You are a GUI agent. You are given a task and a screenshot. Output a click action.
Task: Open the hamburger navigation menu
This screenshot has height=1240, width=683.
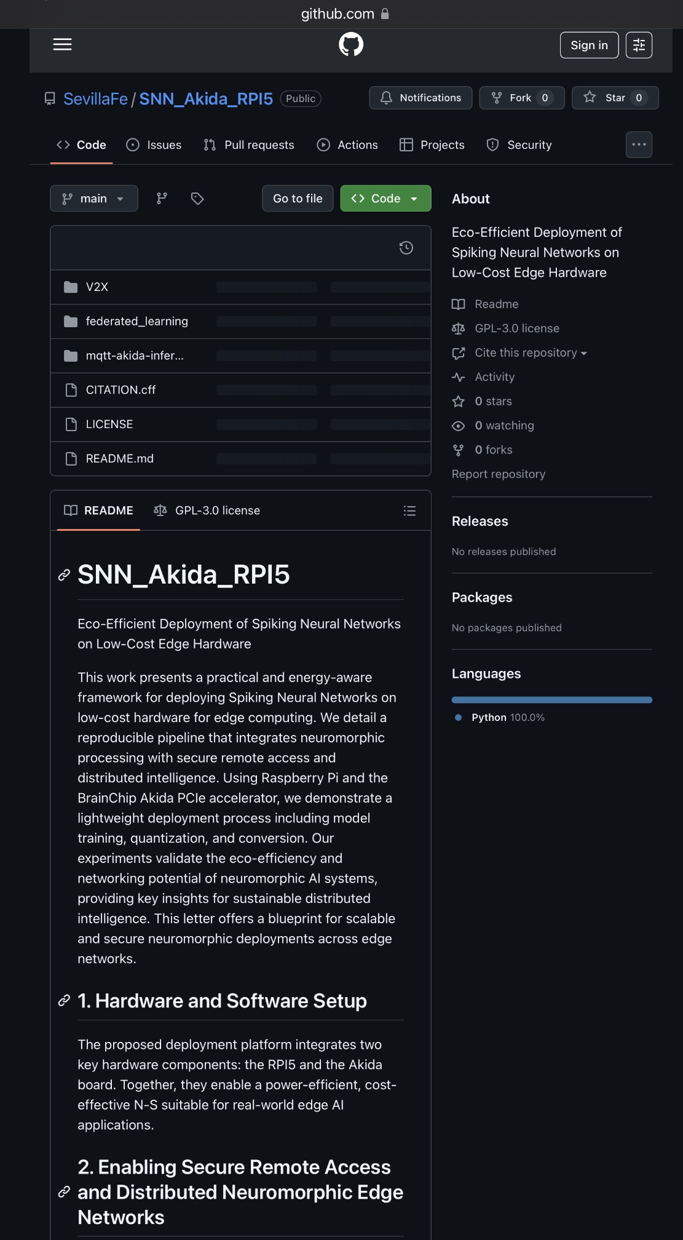(62, 45)
